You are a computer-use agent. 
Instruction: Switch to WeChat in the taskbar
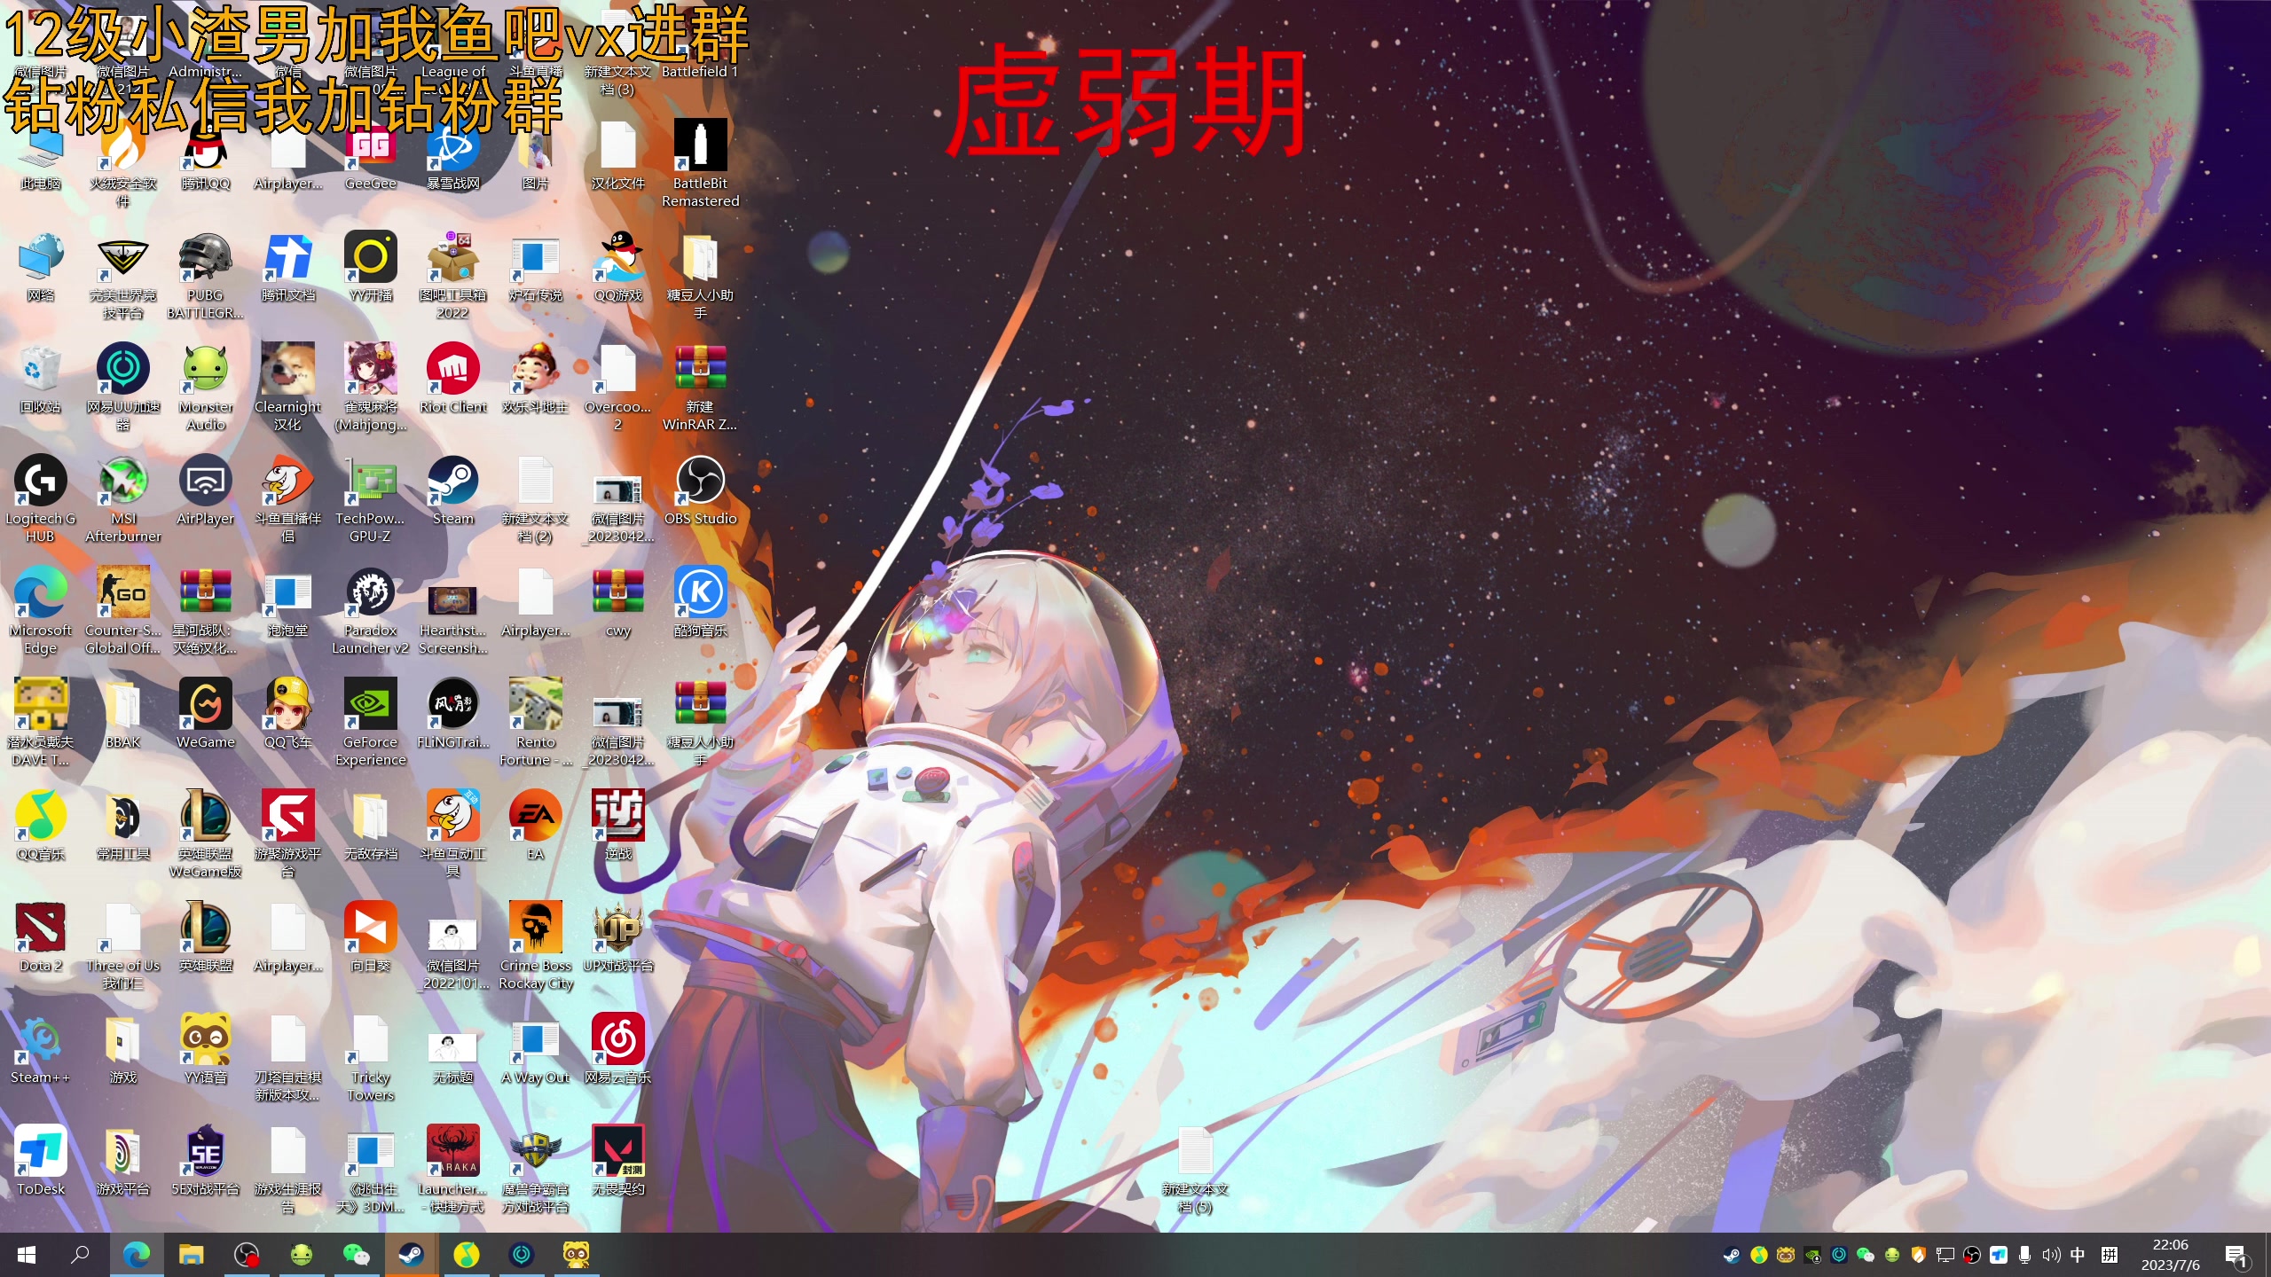click(x=356, y=1255)
